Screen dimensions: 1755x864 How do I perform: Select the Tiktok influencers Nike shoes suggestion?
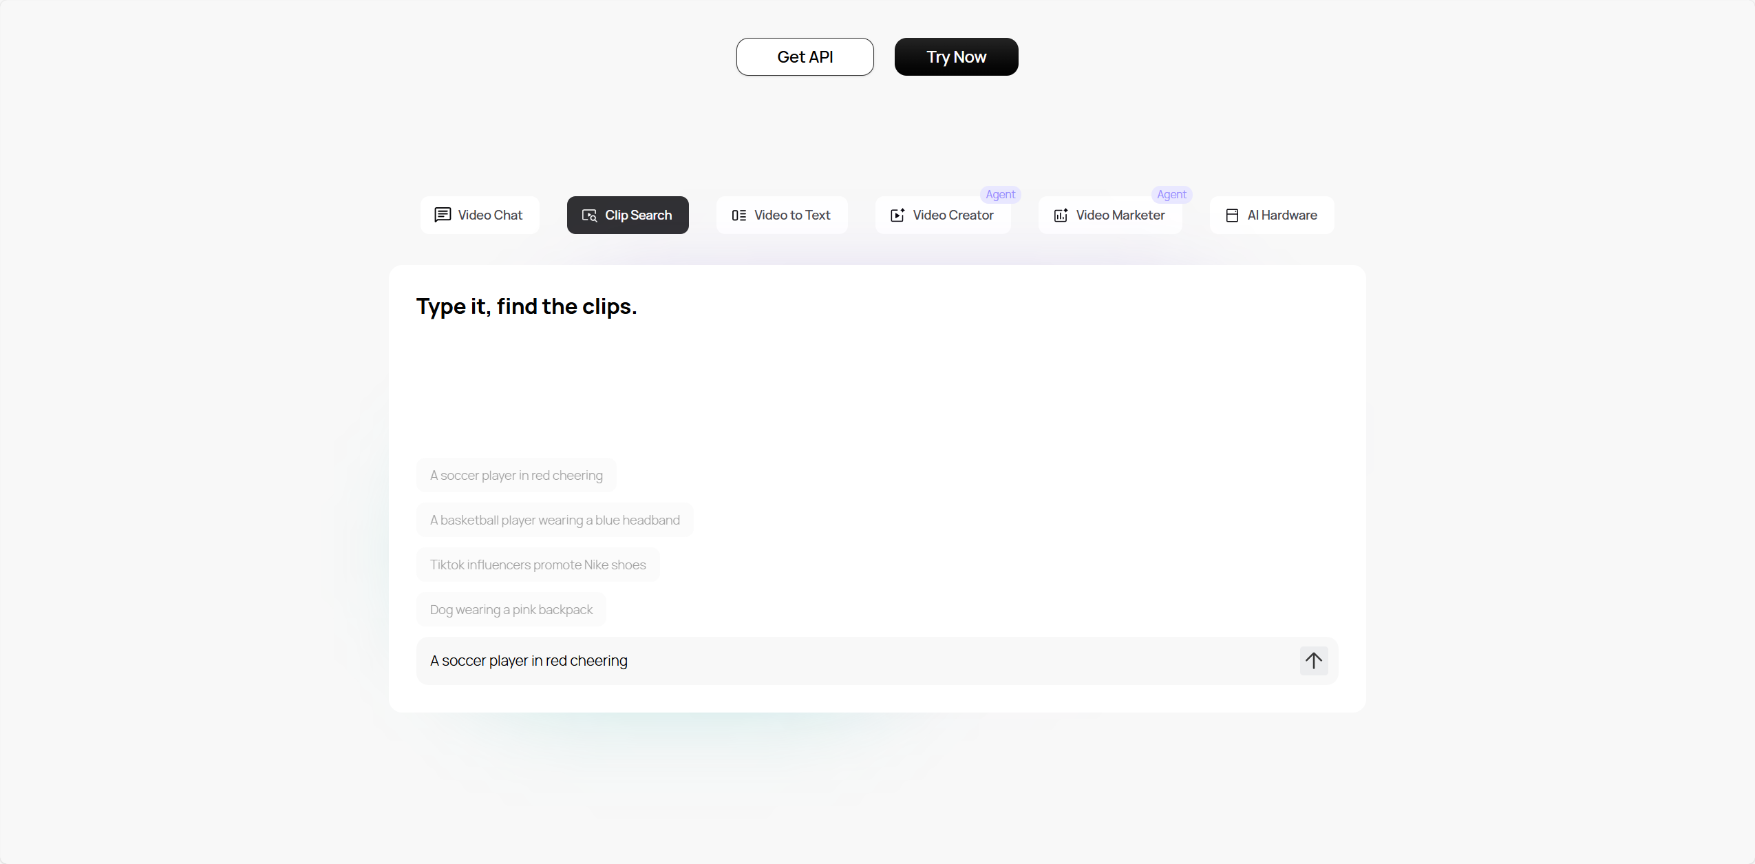tap(538, 565)
